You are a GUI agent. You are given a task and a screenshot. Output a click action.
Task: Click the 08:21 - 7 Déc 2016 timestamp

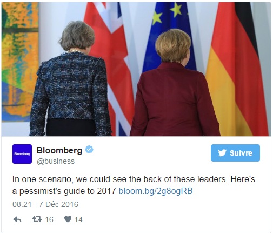[x=45, y=204]
